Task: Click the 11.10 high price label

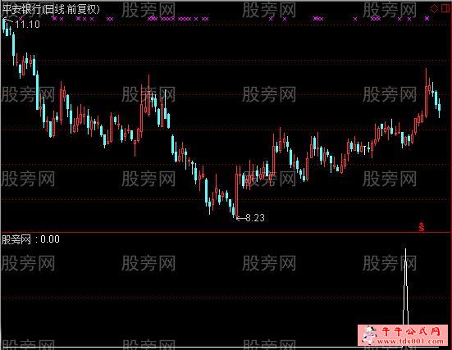Action: click(27, 24)
